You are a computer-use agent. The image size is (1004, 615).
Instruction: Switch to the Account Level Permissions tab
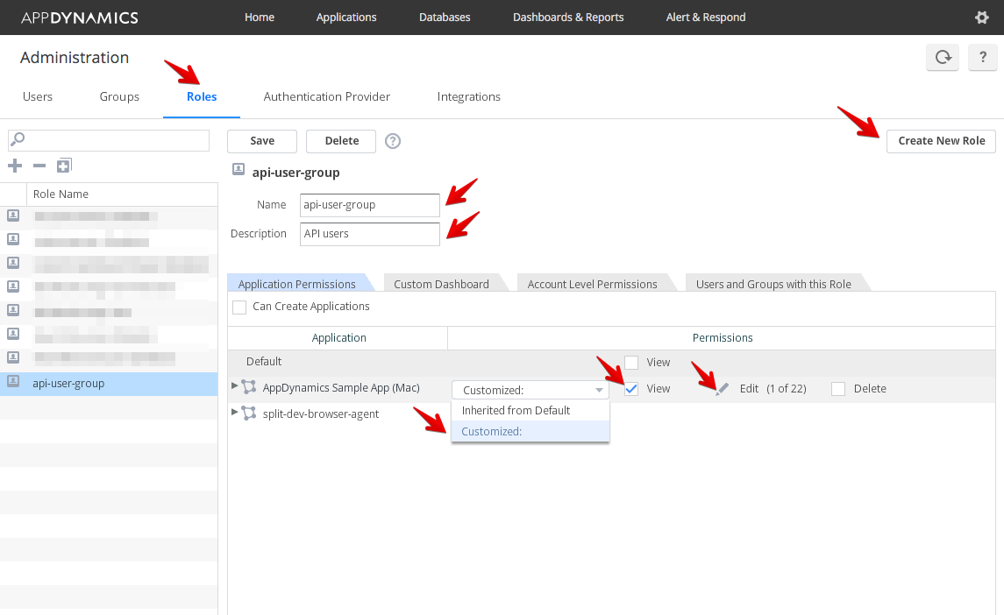(x=592, y=284)
